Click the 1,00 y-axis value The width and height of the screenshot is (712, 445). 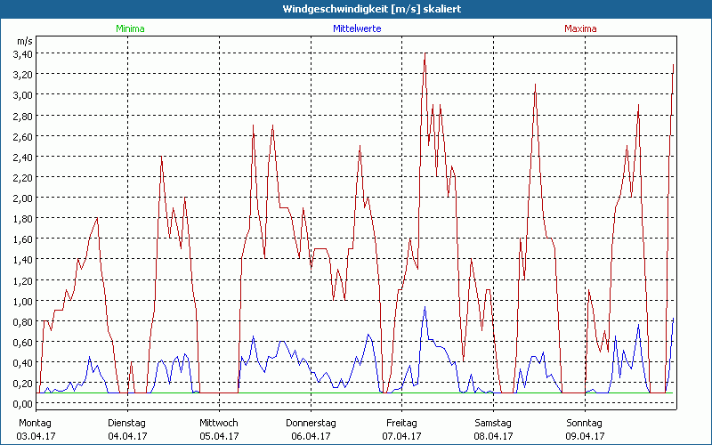[22, 301]
